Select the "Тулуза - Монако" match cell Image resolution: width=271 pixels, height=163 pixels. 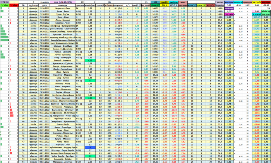pyautogui.click(x=63, y=139)
